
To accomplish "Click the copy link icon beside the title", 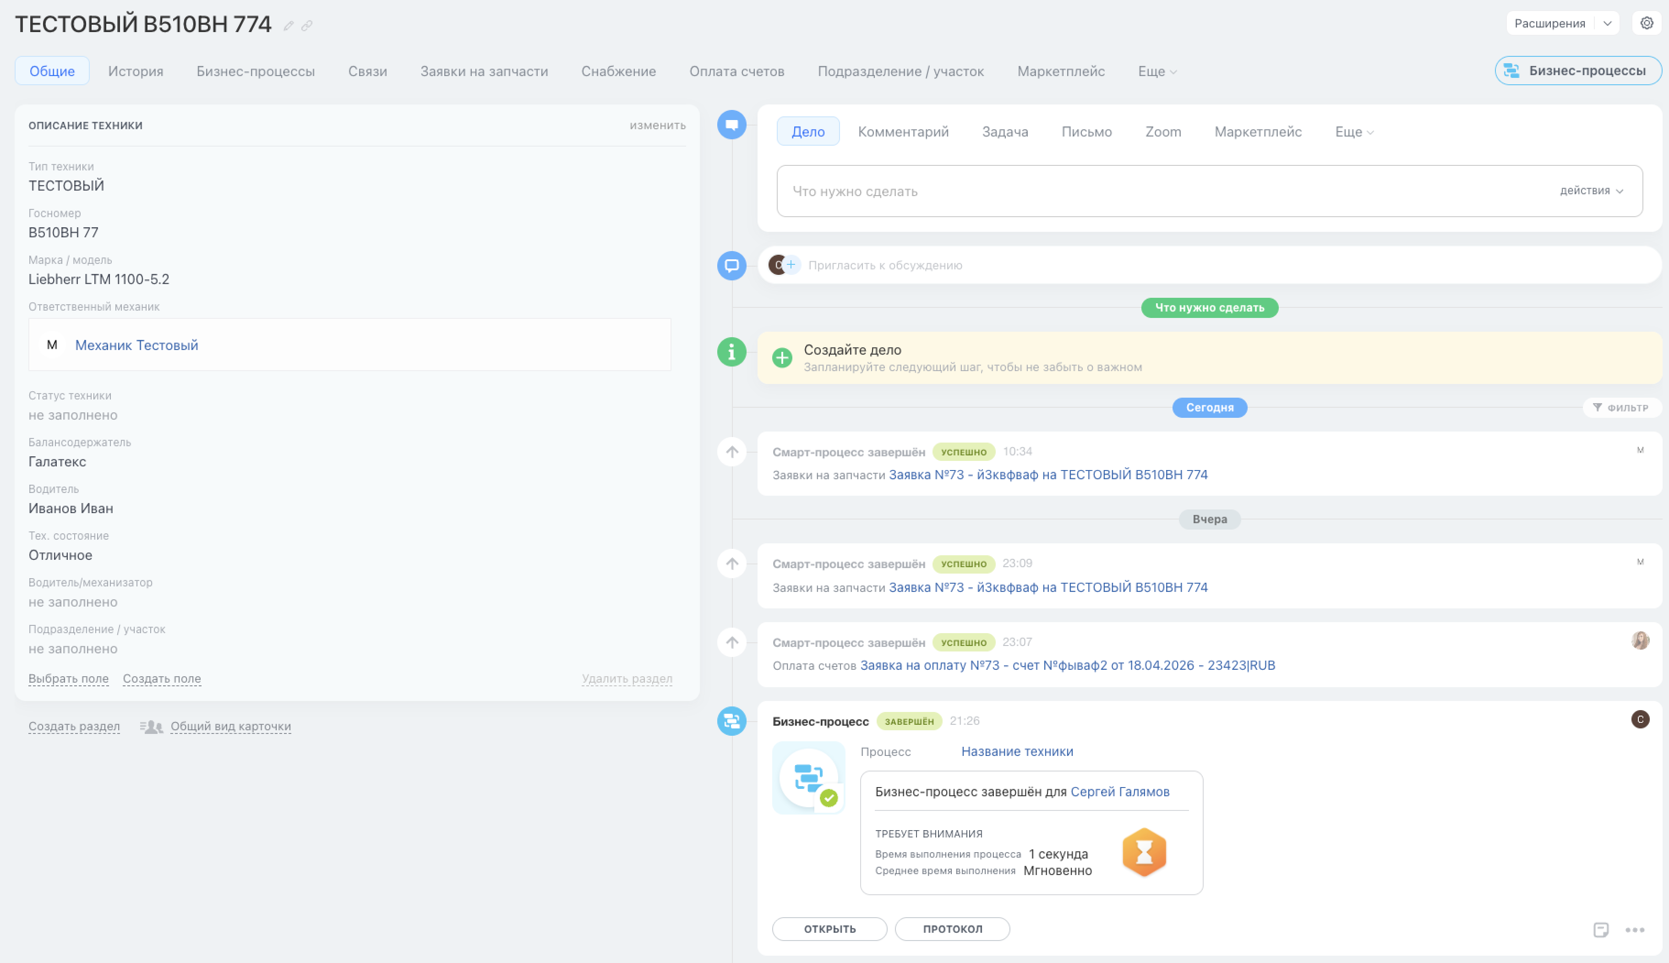I will click(x=307, y=26).
